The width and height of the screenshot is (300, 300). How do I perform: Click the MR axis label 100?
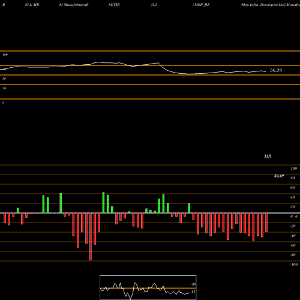(x=294, y=169)
